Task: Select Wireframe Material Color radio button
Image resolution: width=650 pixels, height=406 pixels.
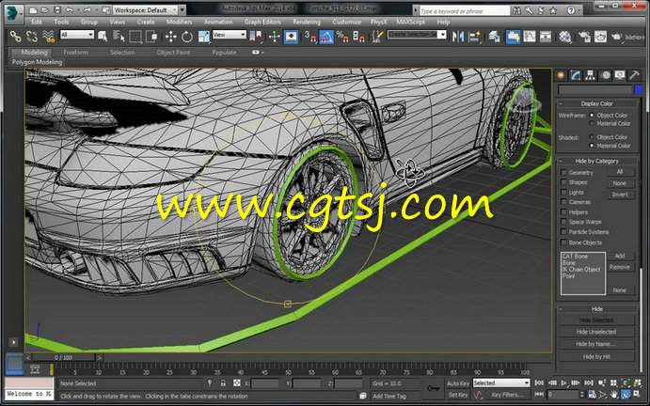Action: (592, 123)
